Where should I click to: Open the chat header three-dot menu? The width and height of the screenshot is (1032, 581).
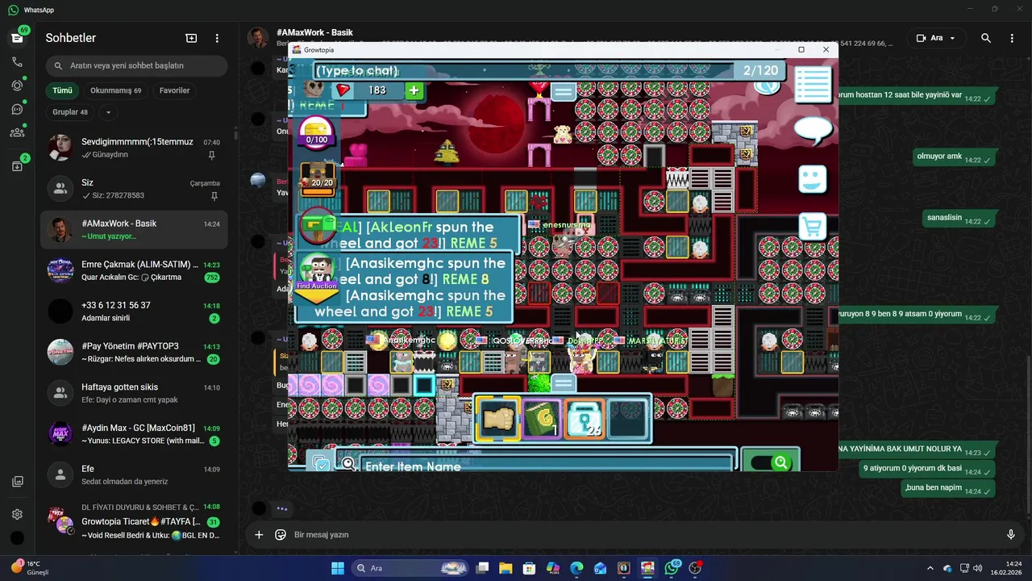(1012, 38)
